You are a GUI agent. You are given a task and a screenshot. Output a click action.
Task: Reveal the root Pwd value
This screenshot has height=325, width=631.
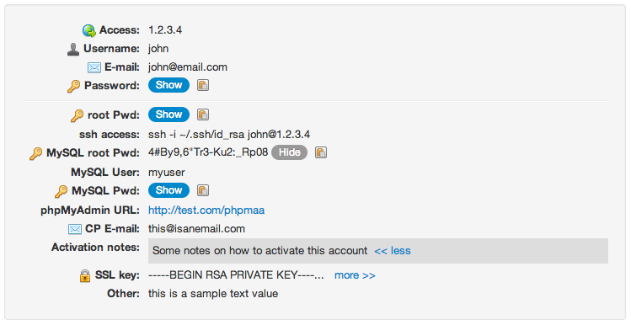coord(168,115)
